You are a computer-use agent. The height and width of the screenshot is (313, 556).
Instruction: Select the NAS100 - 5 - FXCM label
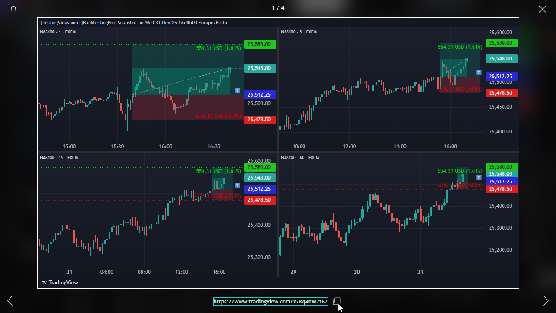[x=299, y=32]
